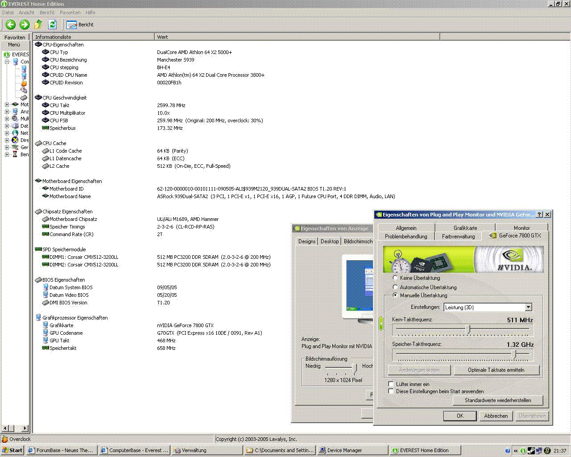Select the memory chip icon under Computer
Screen dimensions: 571x457
24,97
